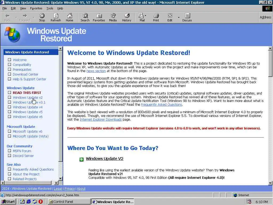Click sidebar scrollbar down arrow
273x205 pixels.
(x=61, y=179)
